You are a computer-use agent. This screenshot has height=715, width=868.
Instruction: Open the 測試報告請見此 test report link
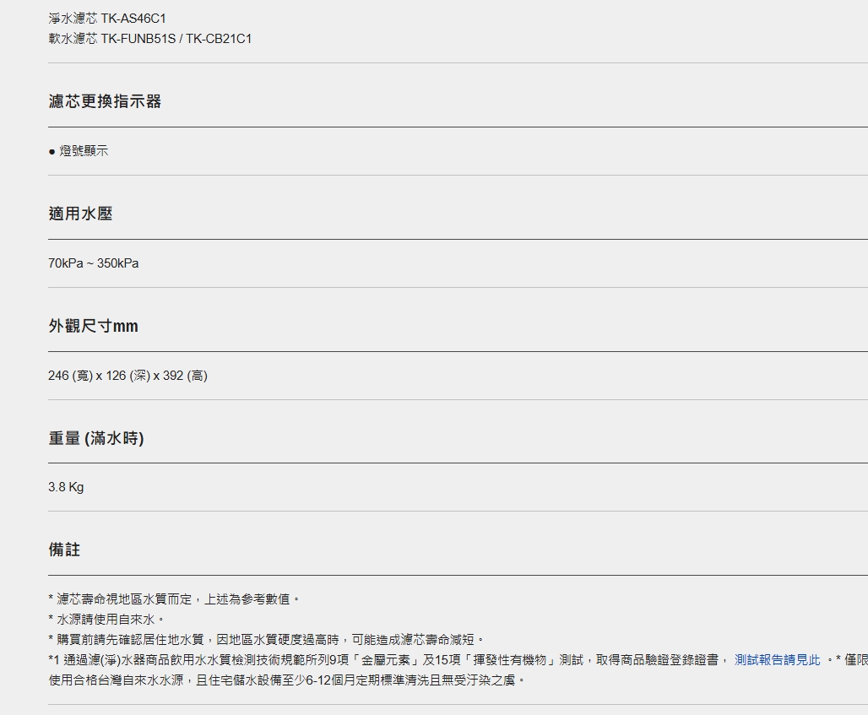point(777,660)
